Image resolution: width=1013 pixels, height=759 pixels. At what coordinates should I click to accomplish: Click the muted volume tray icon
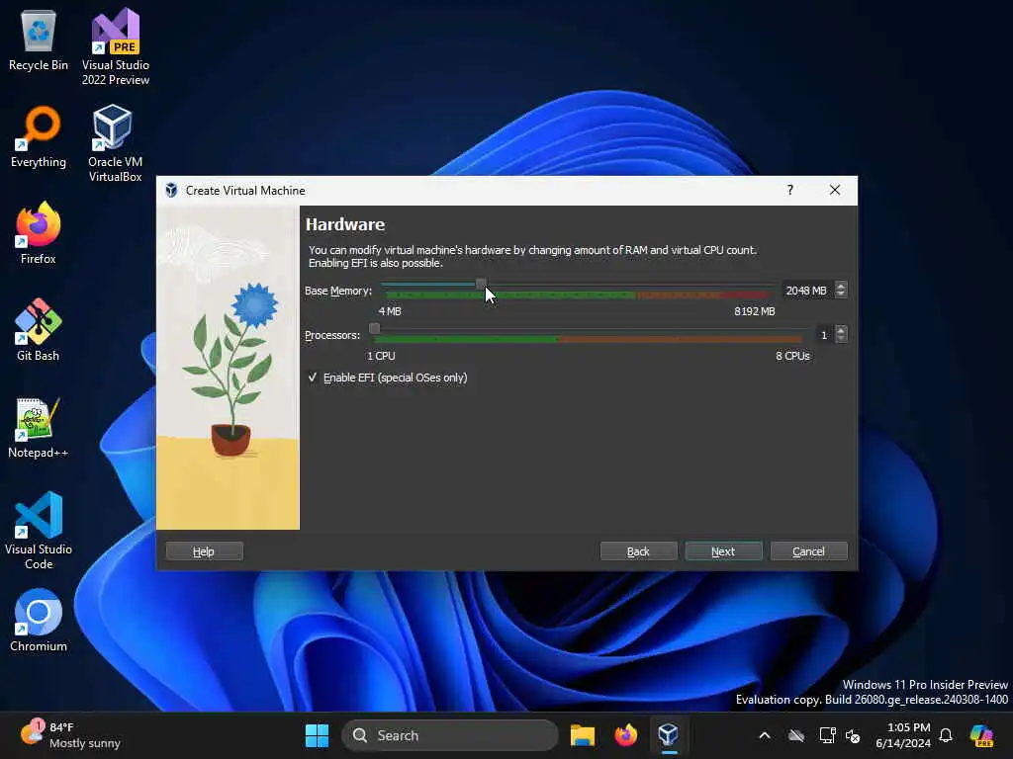click(853, 735)
